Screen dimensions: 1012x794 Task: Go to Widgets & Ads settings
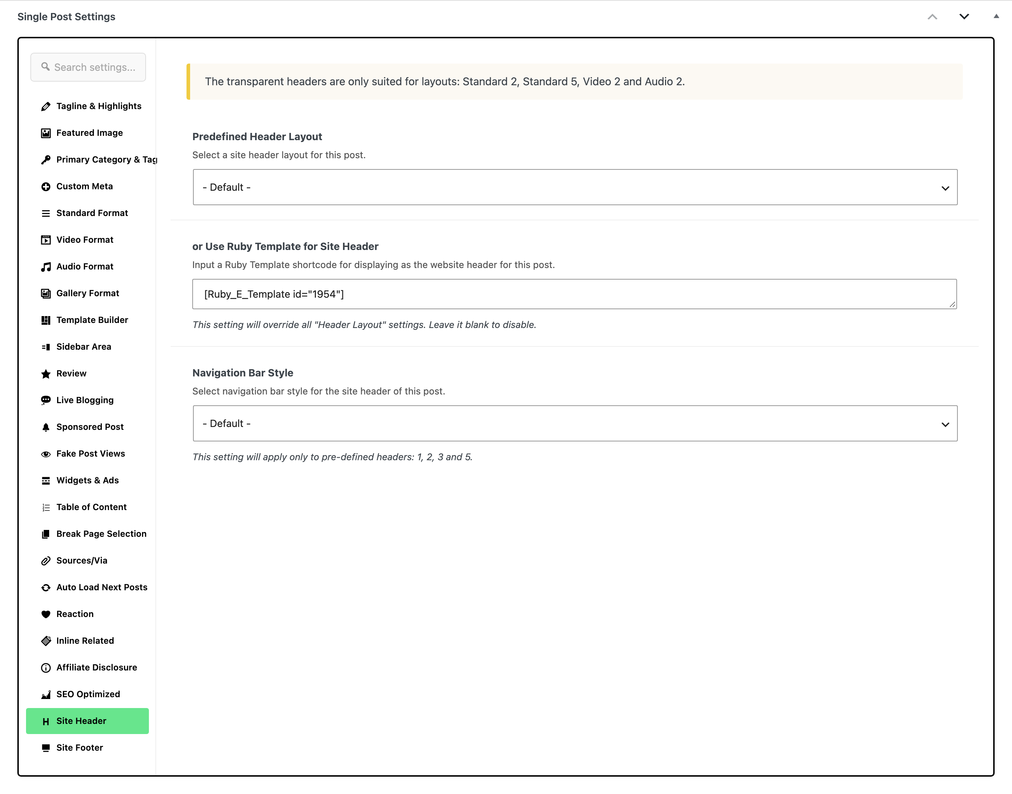pos(87,480)
